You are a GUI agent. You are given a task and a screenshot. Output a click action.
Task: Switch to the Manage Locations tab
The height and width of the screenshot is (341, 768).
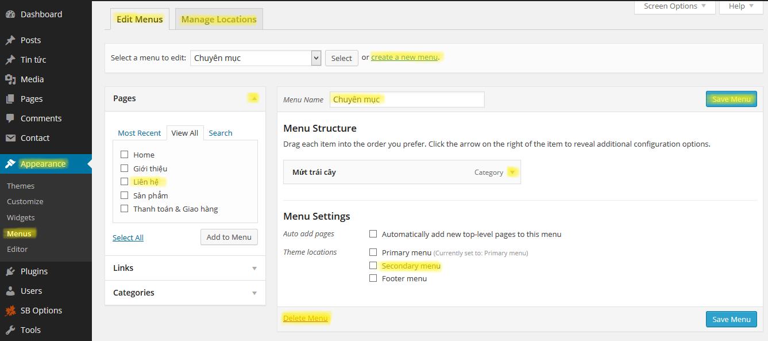coord(219,19)
